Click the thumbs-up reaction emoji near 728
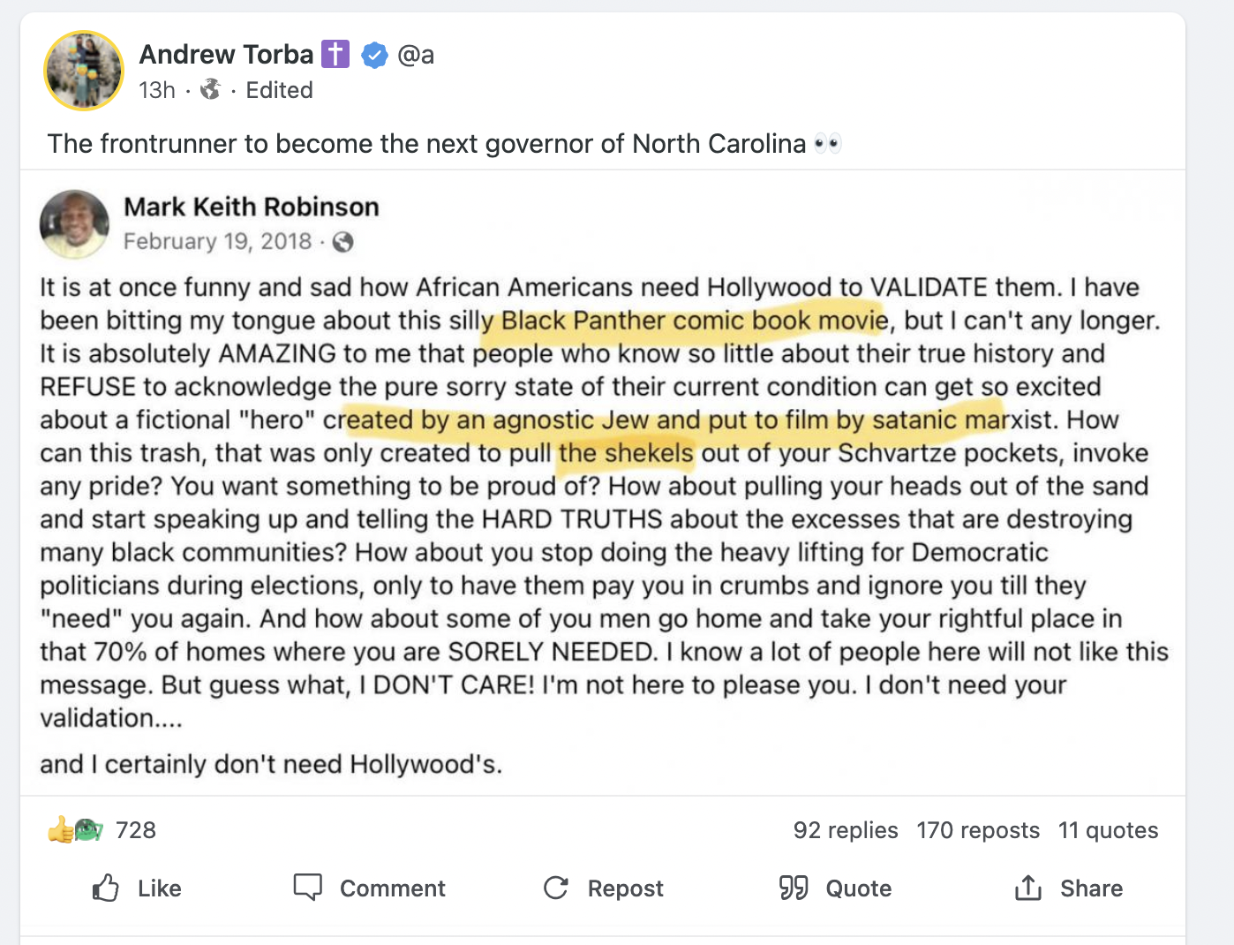 coord(62,830)
